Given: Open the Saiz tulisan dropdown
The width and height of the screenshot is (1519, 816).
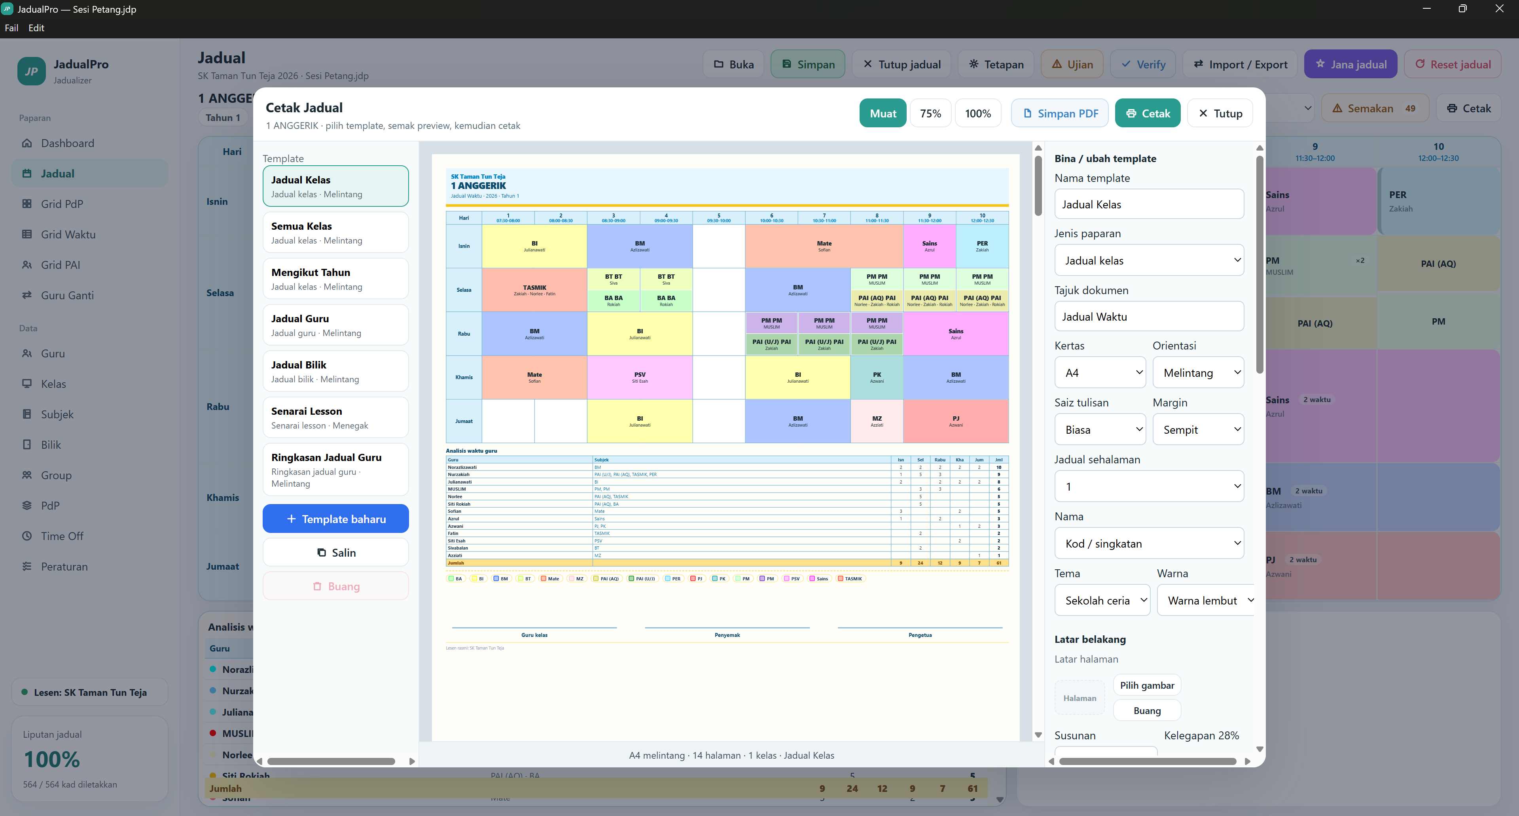Looking at the screenshot, I should point(1100,430).
